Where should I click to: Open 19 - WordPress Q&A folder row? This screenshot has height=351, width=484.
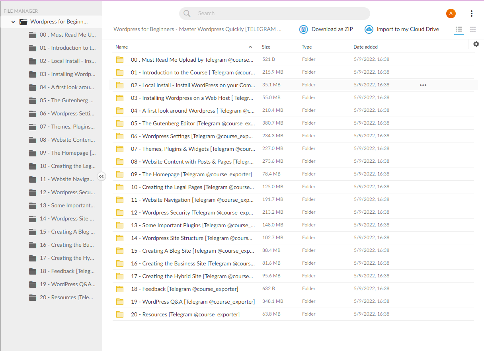(293, 302)
